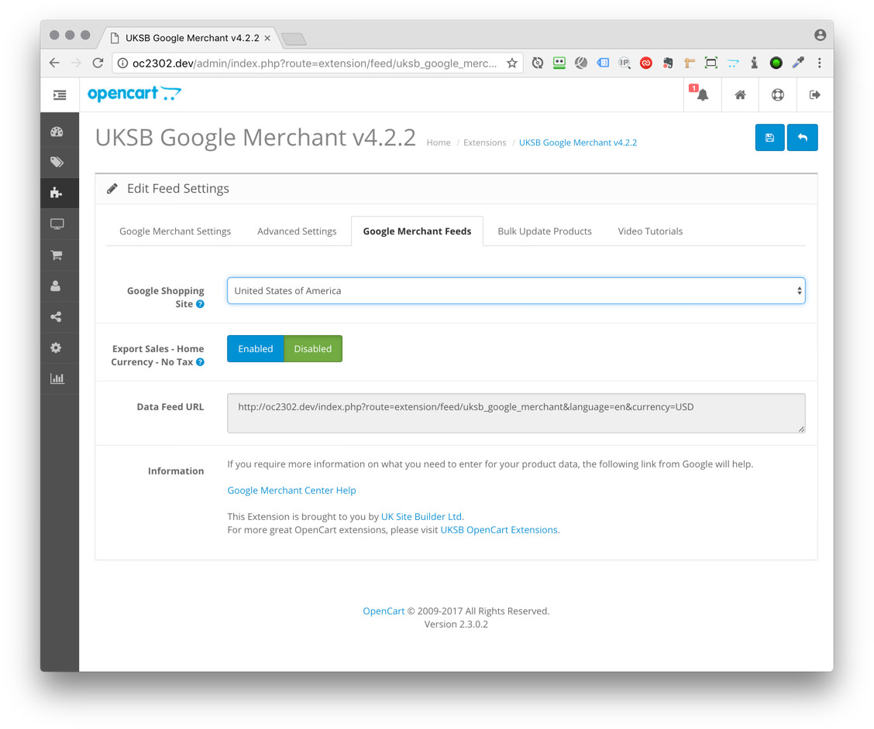Open the Sales cart sidebar icon
Image resolution: width=874 pixels, height=729 pixels.
(57, 255)
